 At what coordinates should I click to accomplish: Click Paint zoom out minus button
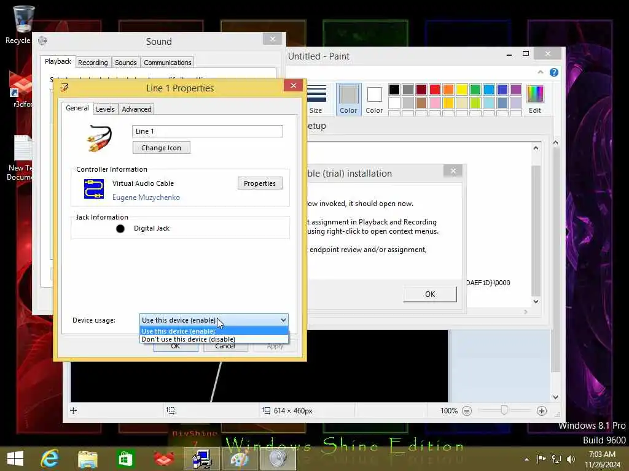467,411
